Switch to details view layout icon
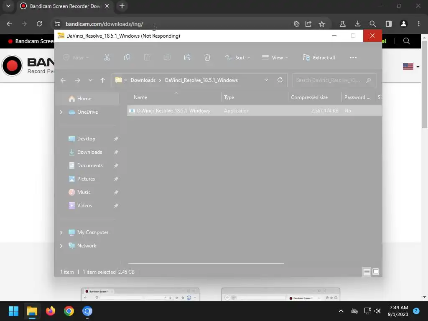Viewport: 428px width, 321px height. (367, 272)
